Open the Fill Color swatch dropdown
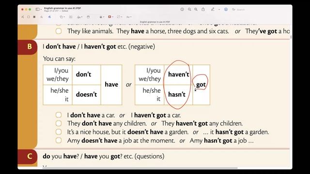 tap(120, 17)
